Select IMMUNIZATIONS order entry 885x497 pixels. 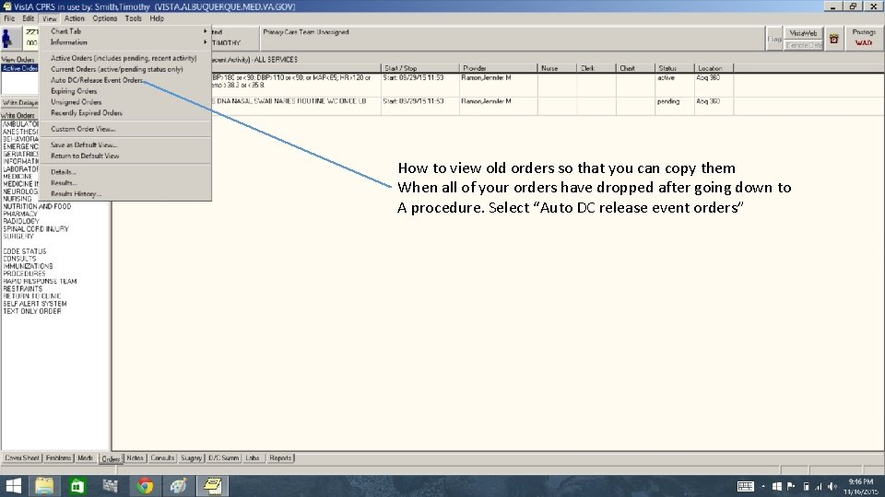28,266
